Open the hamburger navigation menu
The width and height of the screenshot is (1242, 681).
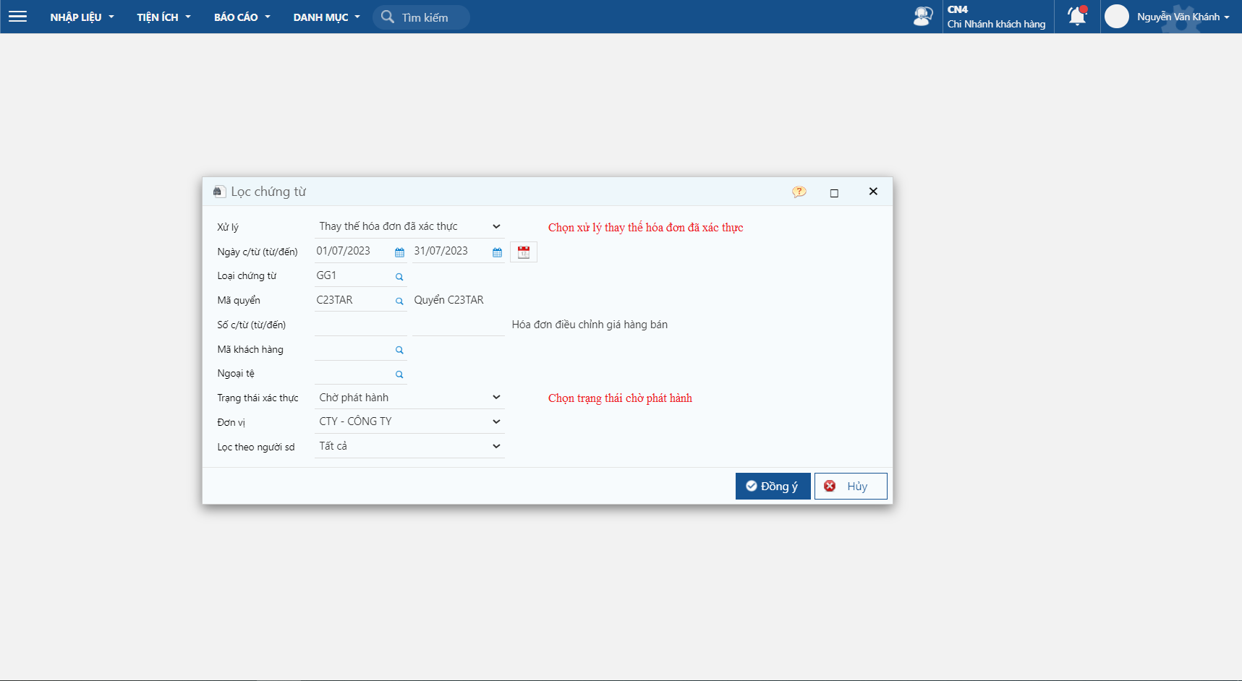coord(17,17)
